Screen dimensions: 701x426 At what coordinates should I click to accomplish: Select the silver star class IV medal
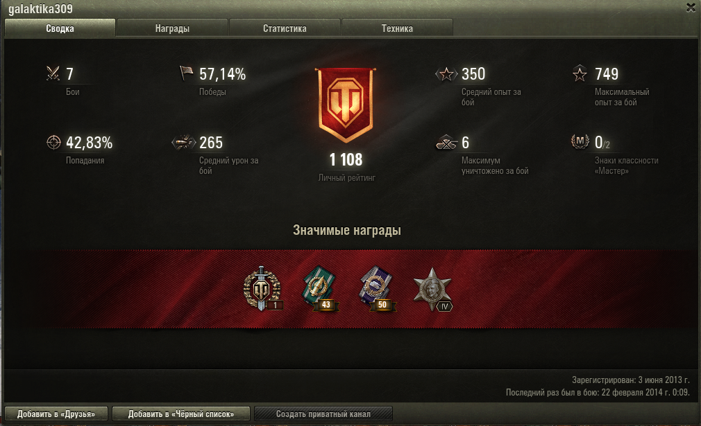(x=432, y=290)
